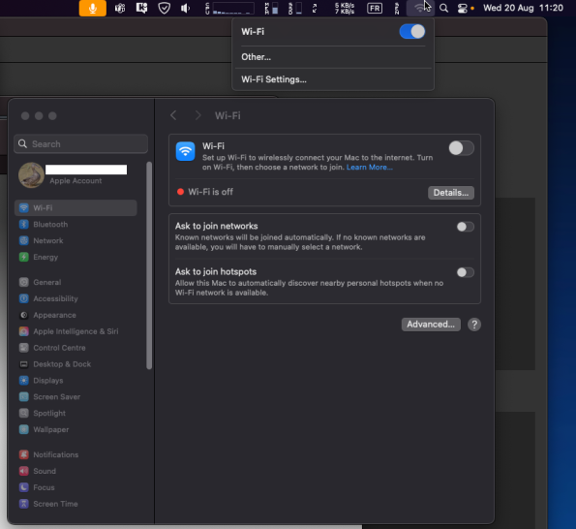Click the volume speaker menu bar icon

coord(186,8)
